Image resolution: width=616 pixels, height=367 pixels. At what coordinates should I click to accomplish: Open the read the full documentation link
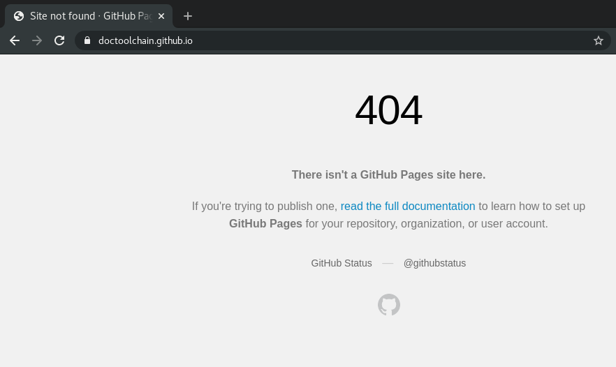408,206
